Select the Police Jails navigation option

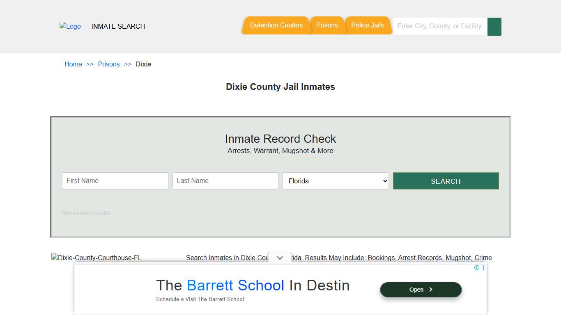tap(368, 25)
